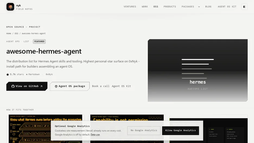This screenshot has width=254, height=143.
Task: Toggle the theme switch icon in header
Action: [245, 7]
